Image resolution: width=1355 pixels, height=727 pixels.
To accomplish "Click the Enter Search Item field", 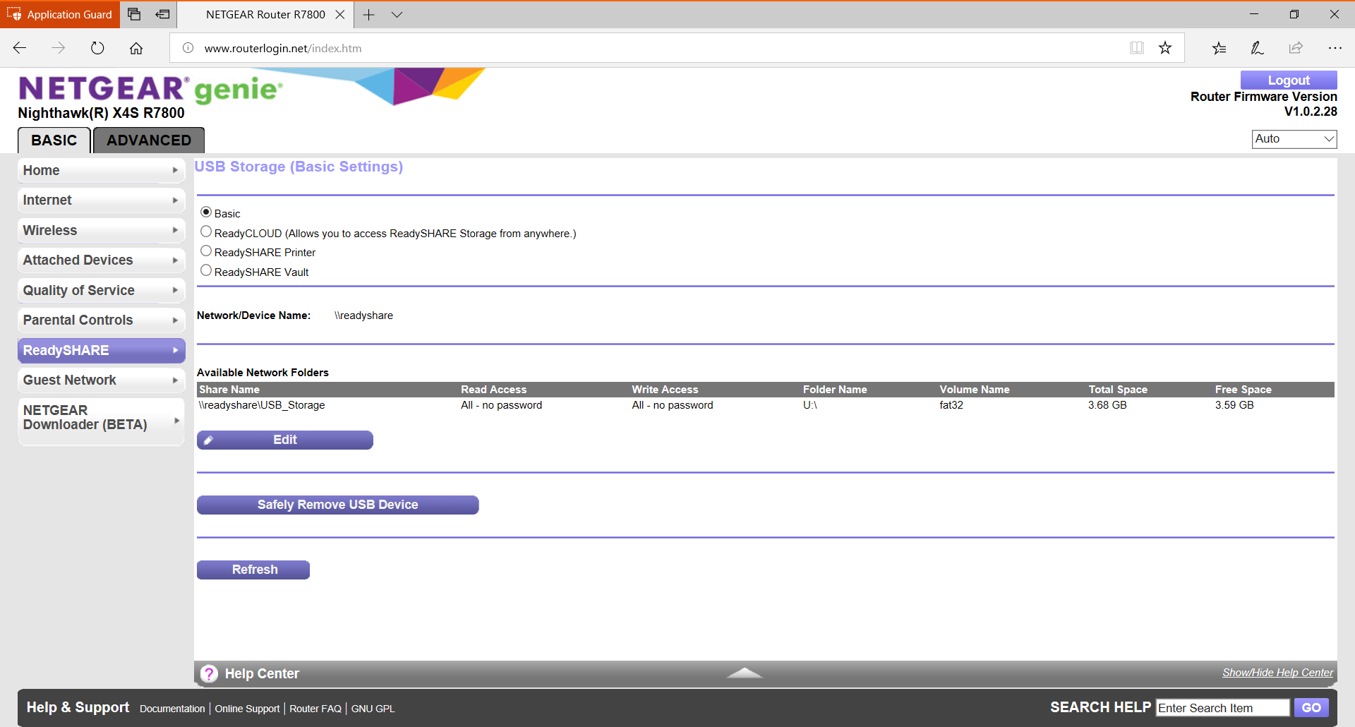I will click(1223, 708).
